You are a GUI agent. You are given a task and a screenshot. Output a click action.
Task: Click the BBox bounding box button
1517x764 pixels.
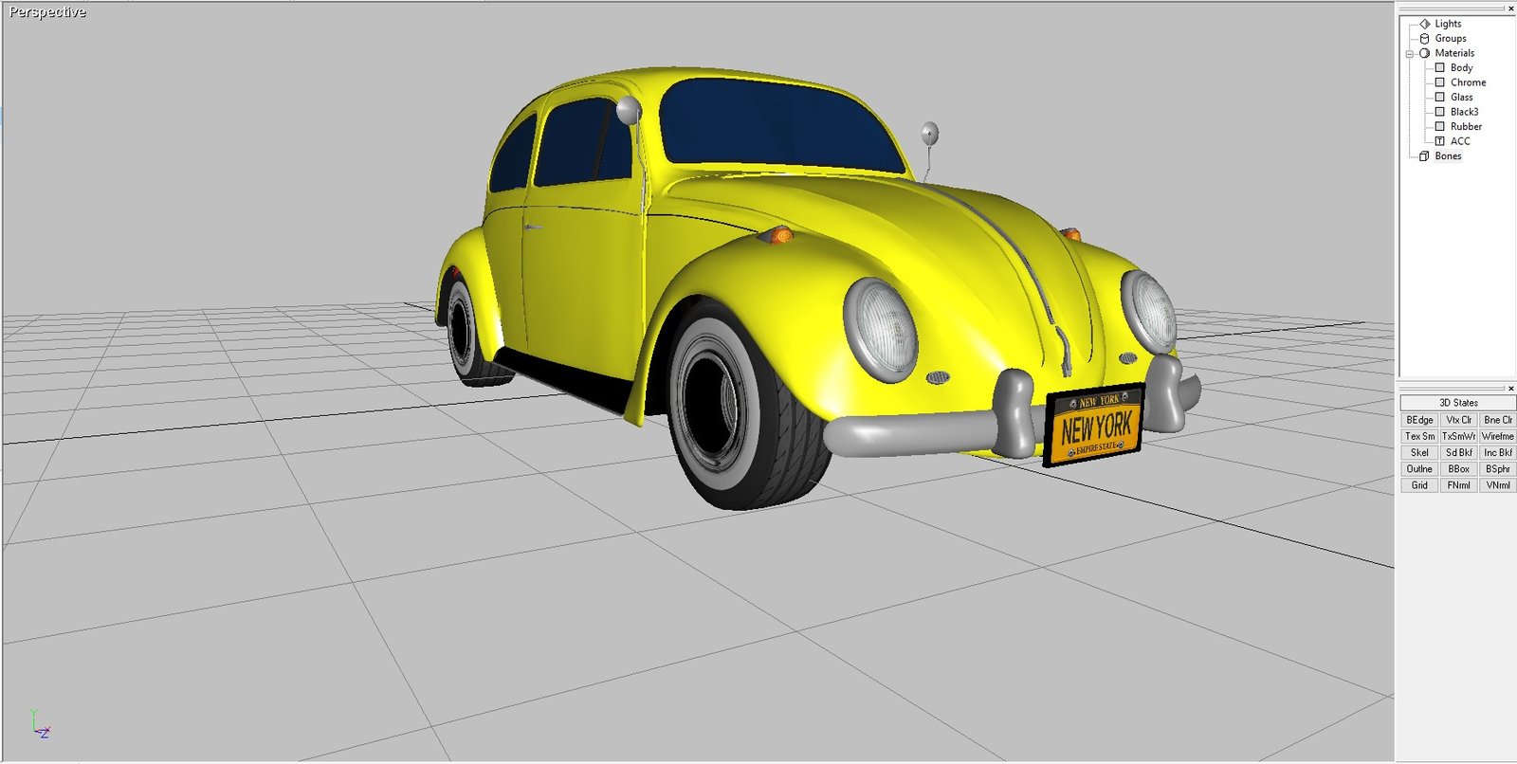tap(1458, 469)
